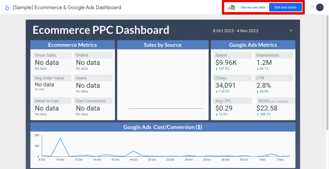Click the Spend change 137.3%
Image resolution: width=329 pixels, height=169 pixels.
(222, 69)
